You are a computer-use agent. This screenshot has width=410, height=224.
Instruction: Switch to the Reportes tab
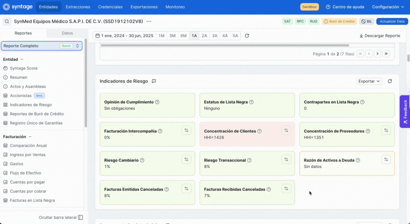tap(23, 33)
